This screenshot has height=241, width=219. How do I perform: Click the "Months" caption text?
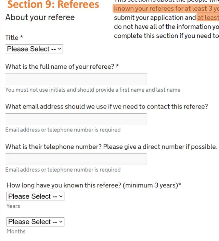pos(16,231)
